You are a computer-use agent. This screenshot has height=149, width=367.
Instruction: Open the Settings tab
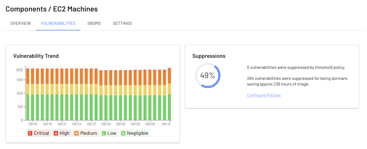point(122,23)
